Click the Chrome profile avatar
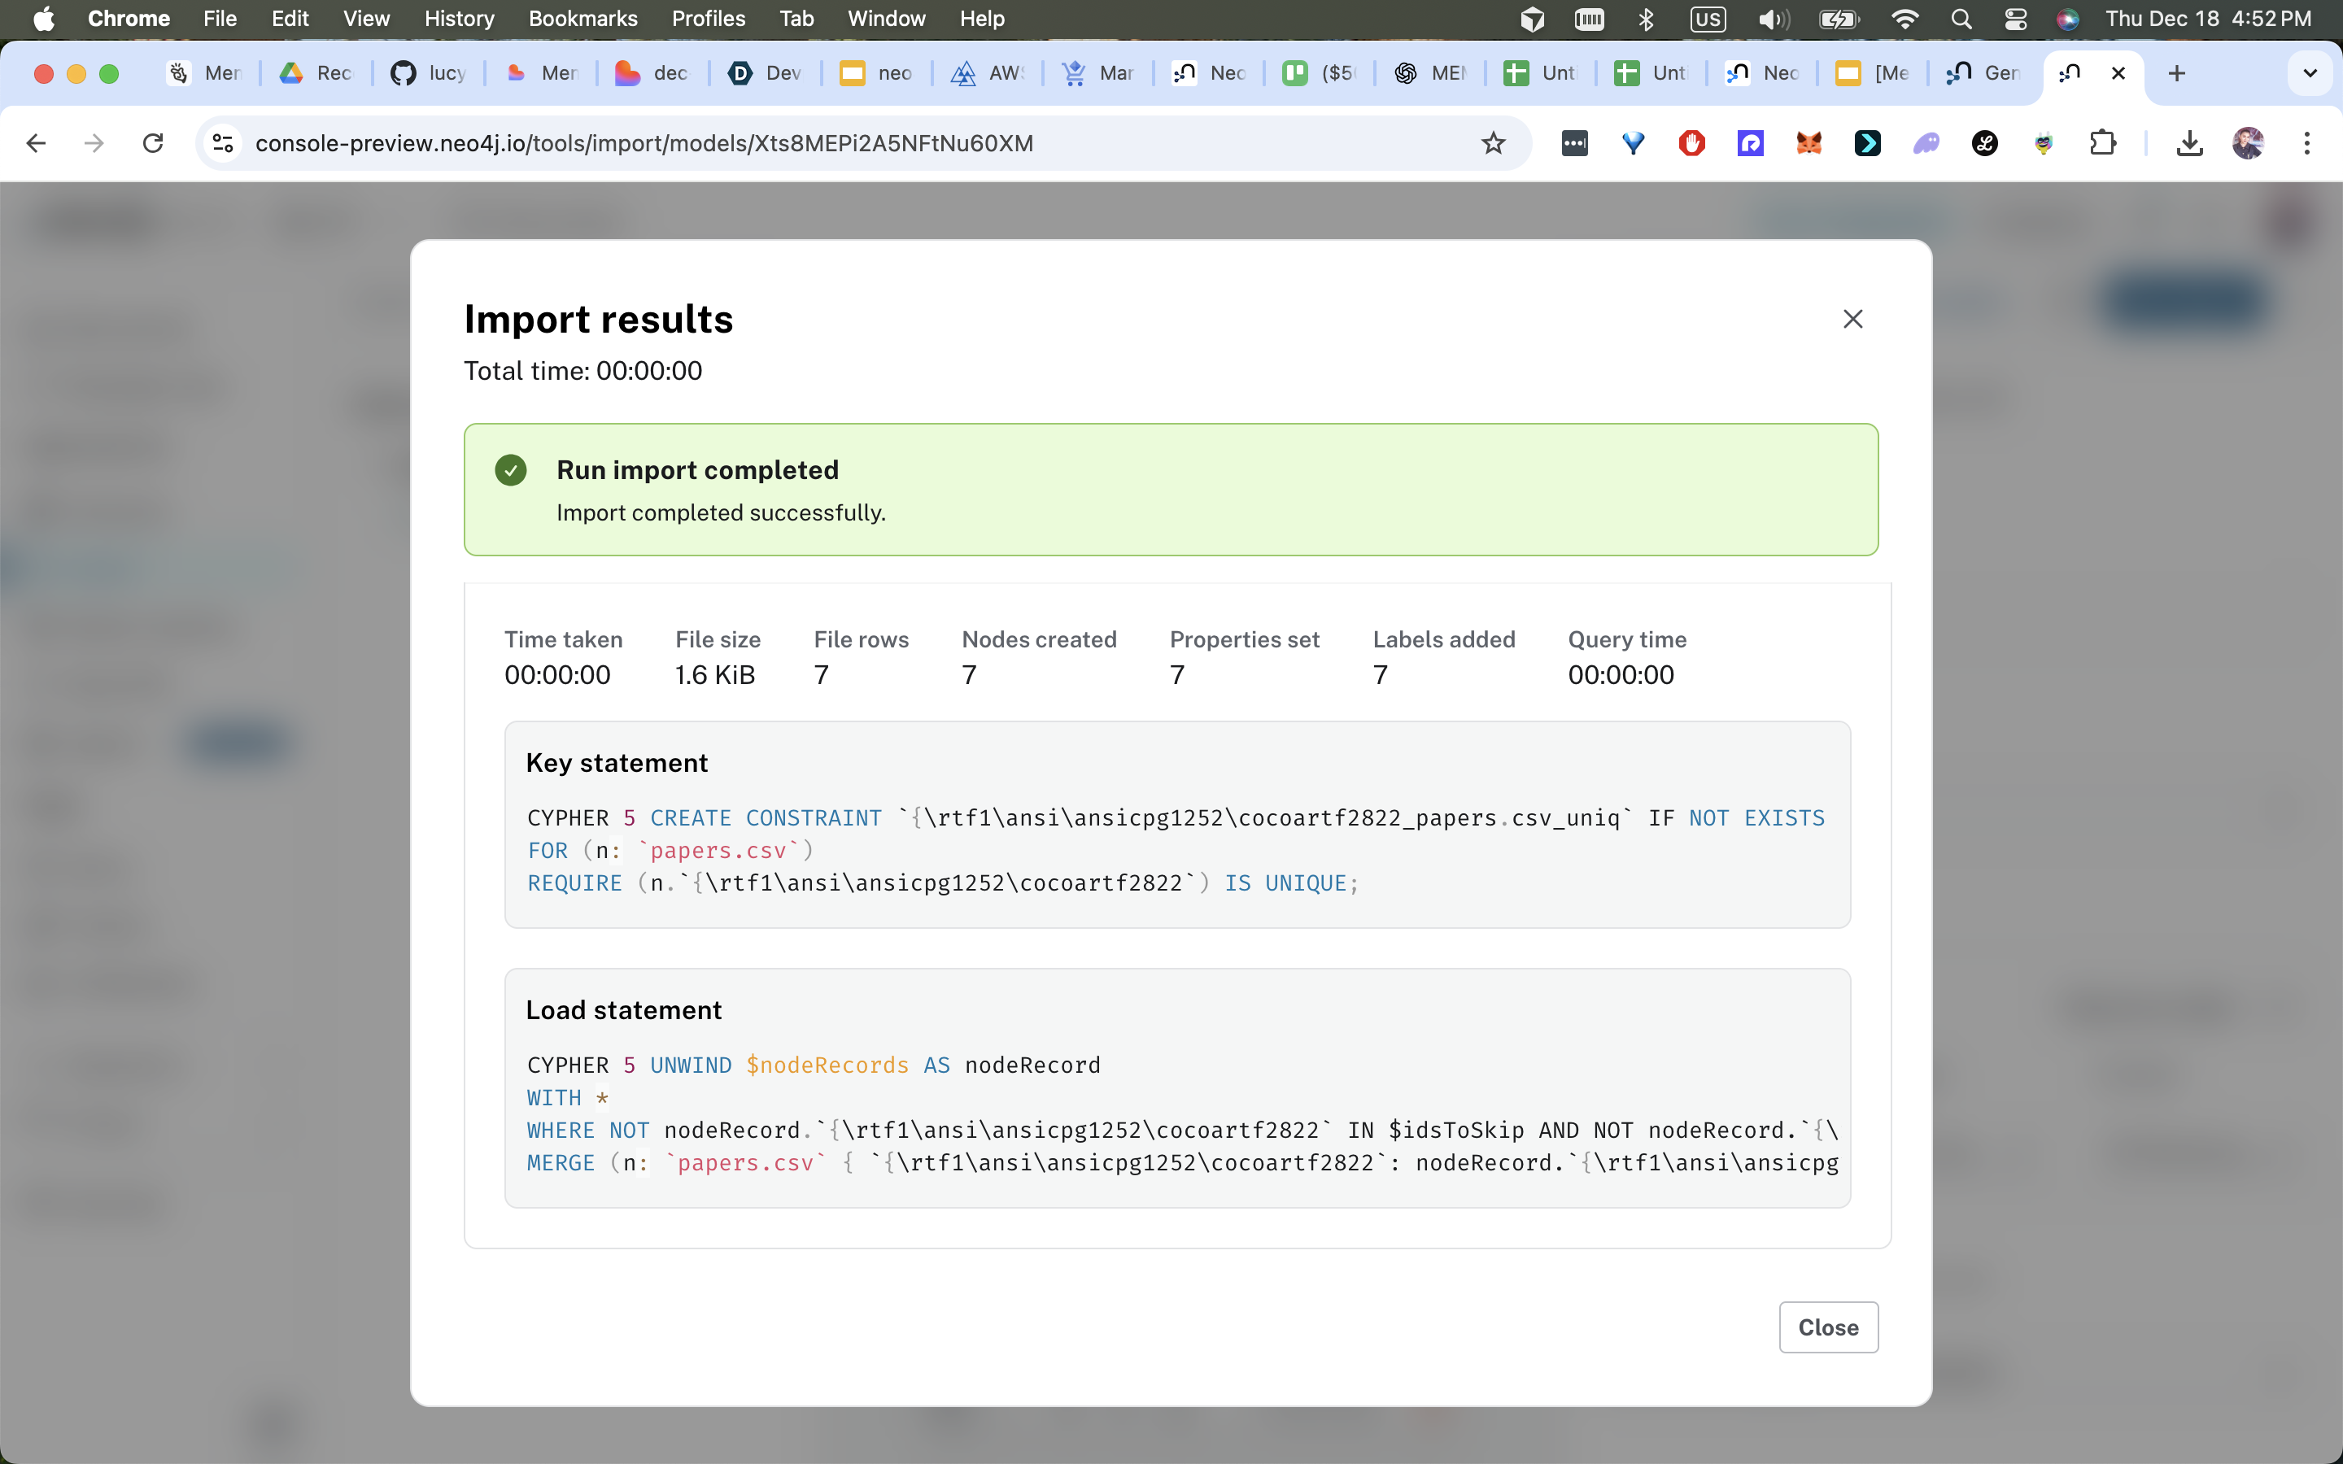 2248,143
